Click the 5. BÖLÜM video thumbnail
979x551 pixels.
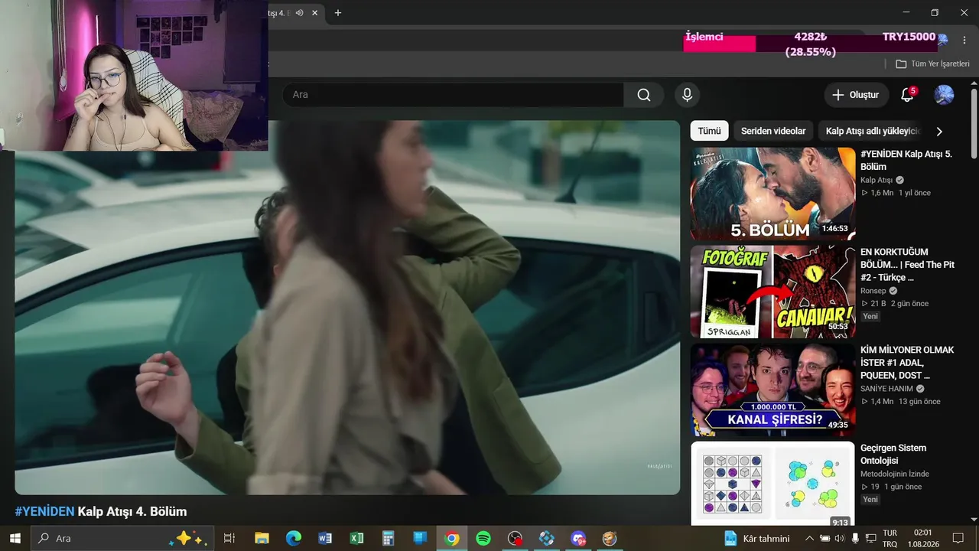tap(772, 194)
